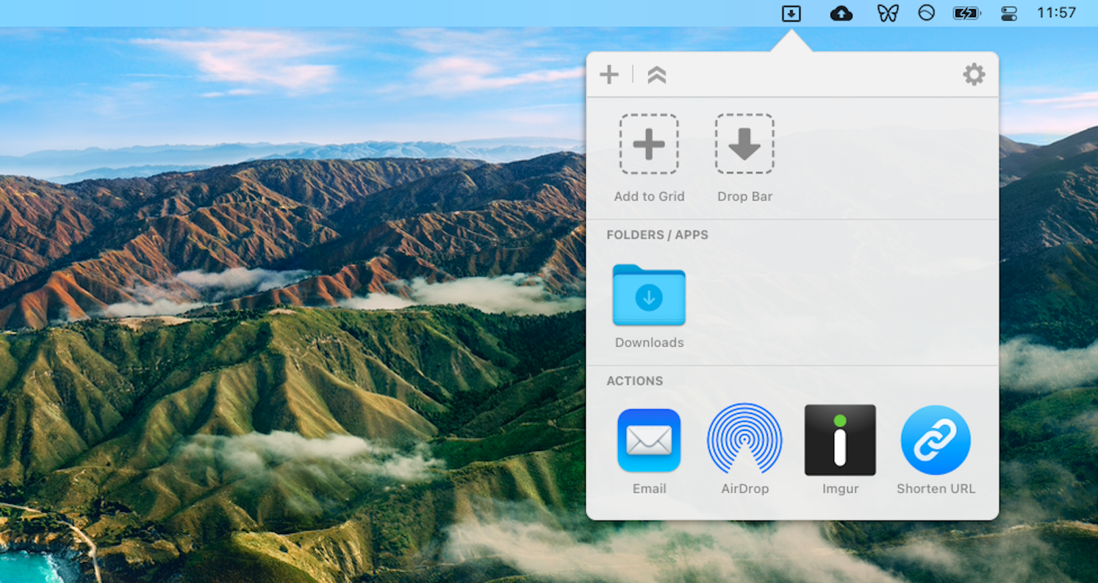Show battery status in menu bar
This screenshot has width=1098, height=583.
click(x=965, y=13)
